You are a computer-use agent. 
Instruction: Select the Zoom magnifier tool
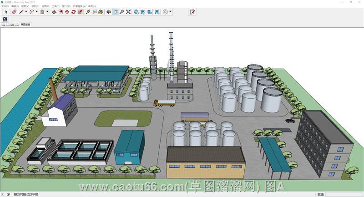coord(121,12)
